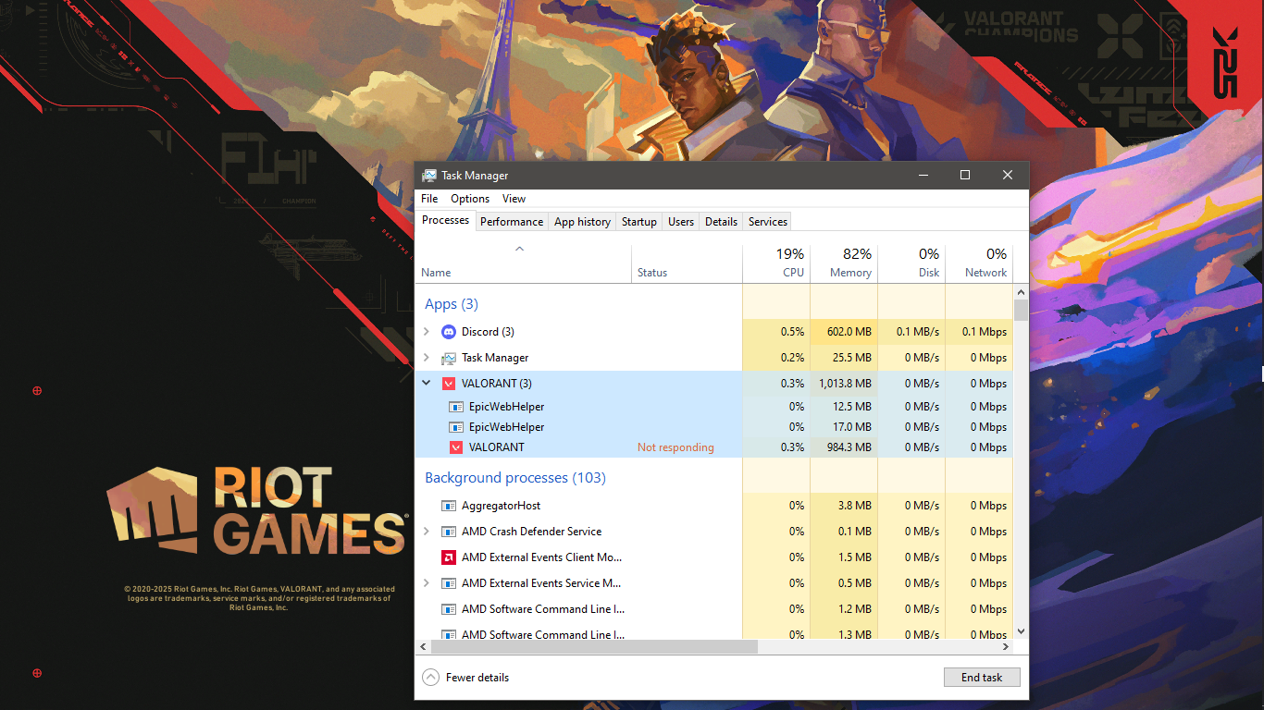The height and width of the screenshot is (710, 1264).
Task: Select the 'AMD External Events Client Mo...' row name
Action: [542, 557]
